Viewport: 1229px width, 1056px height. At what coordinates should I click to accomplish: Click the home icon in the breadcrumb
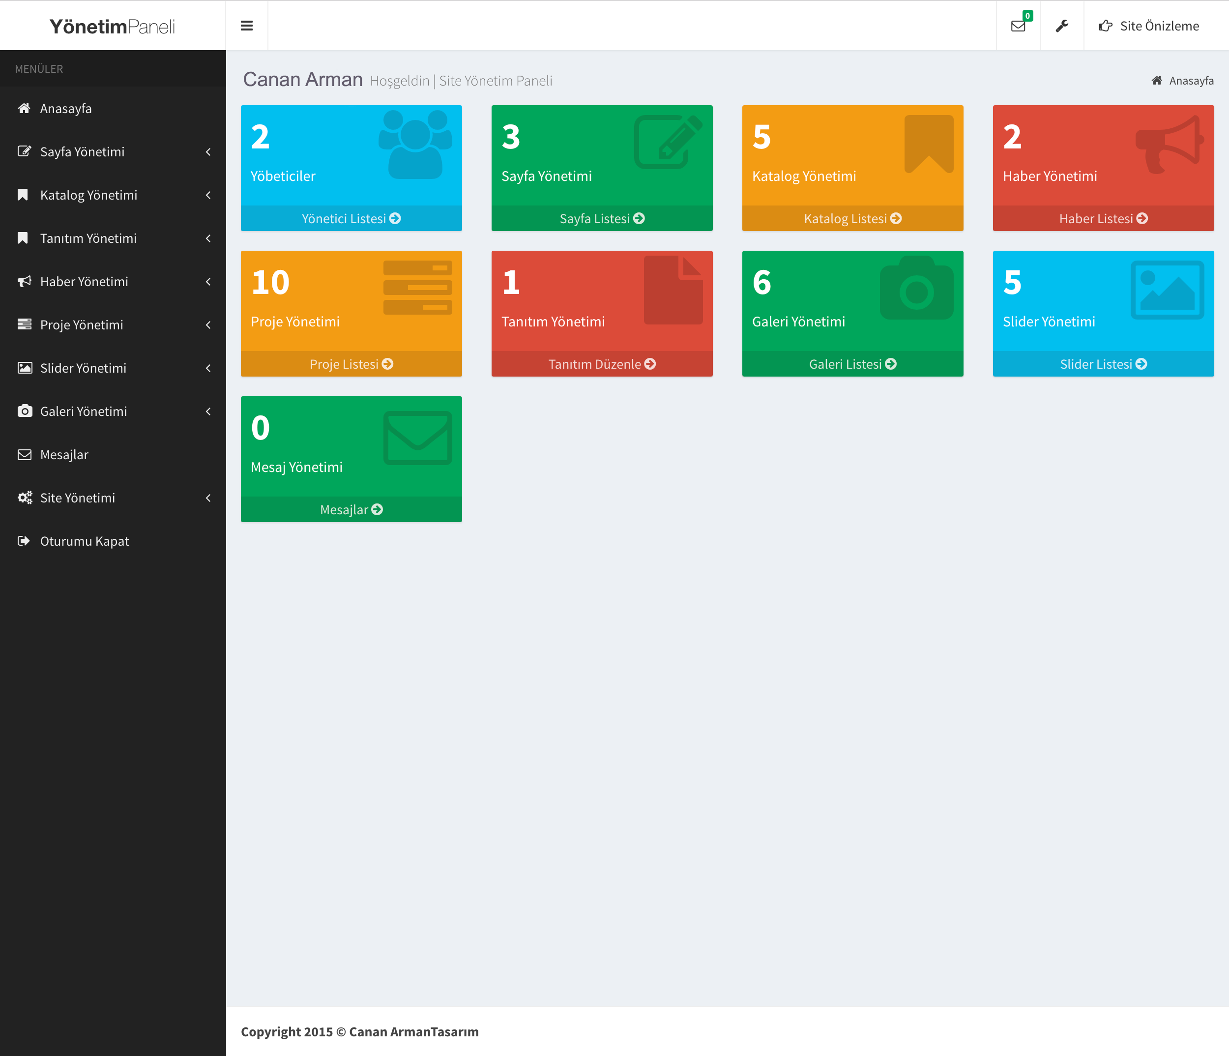click(1157, 80)
